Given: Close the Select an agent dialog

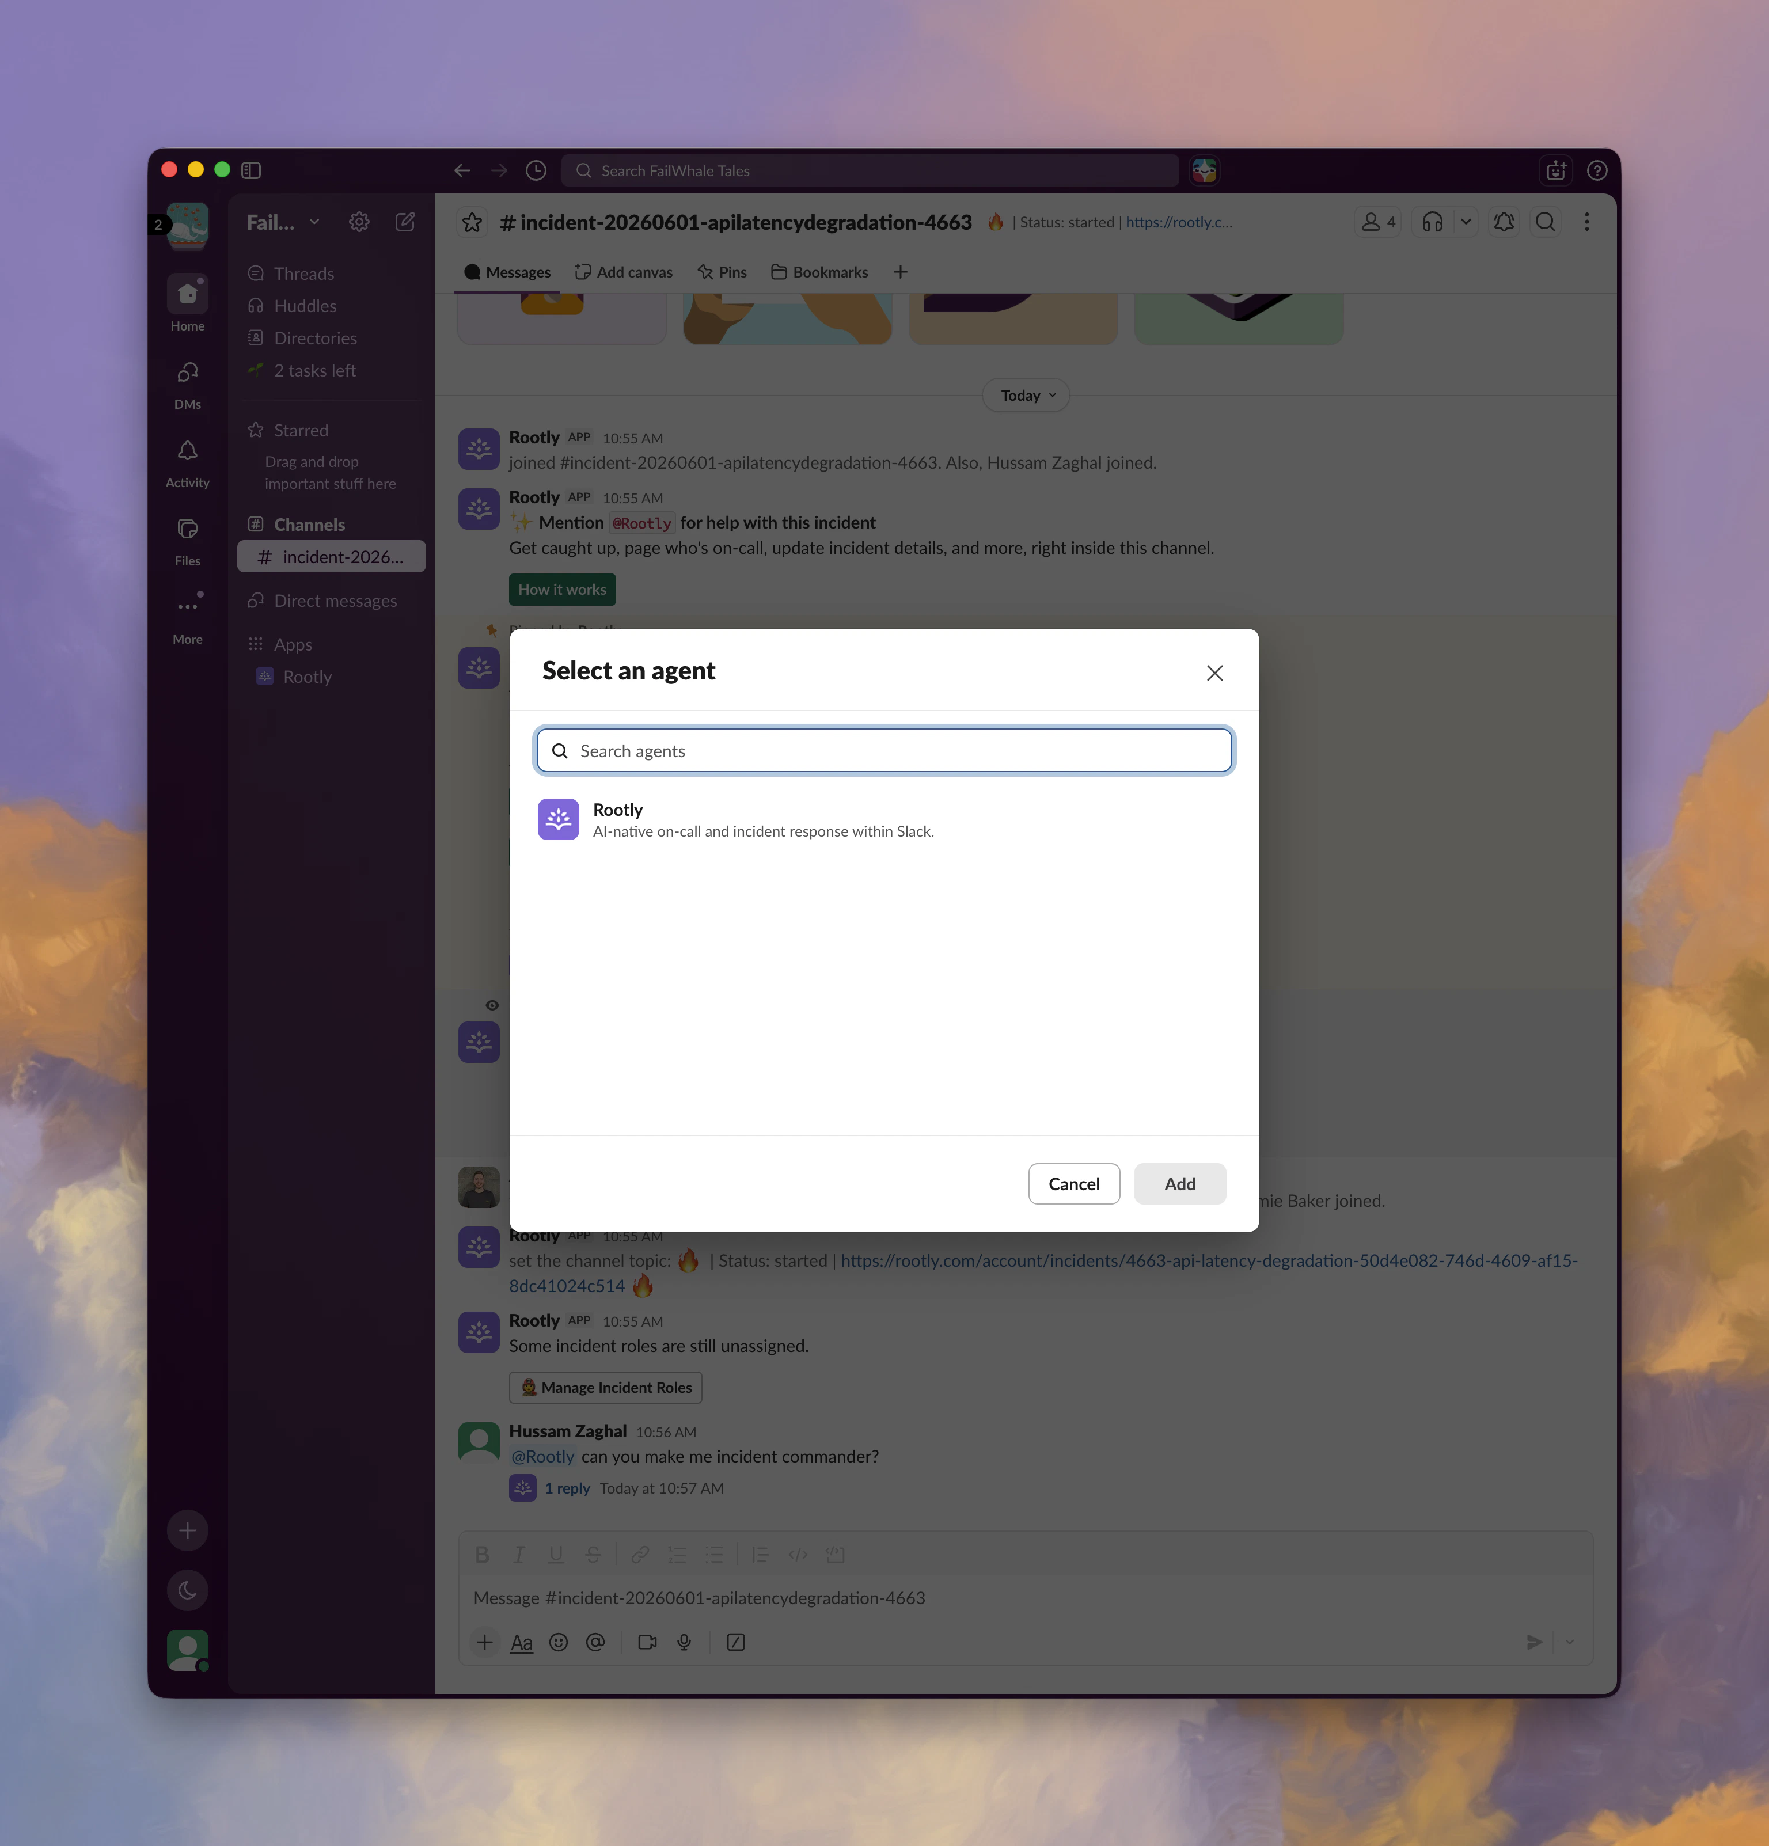Looking at the screenshot, I should [x=1214, y=673].
